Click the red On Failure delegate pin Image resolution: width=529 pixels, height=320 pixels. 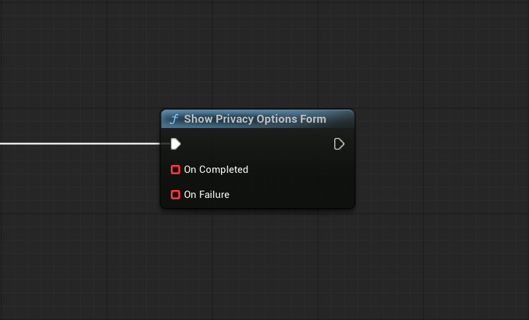[x=175, y=195]
